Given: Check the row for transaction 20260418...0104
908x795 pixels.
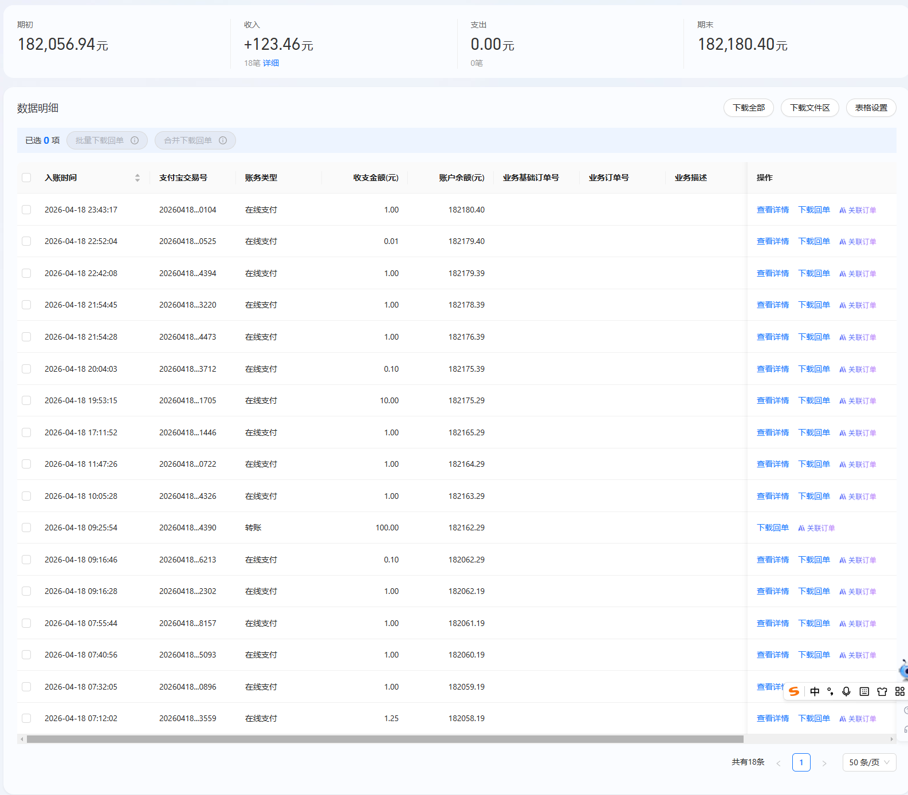Looking at the screenshot, I should coord(26,210).
